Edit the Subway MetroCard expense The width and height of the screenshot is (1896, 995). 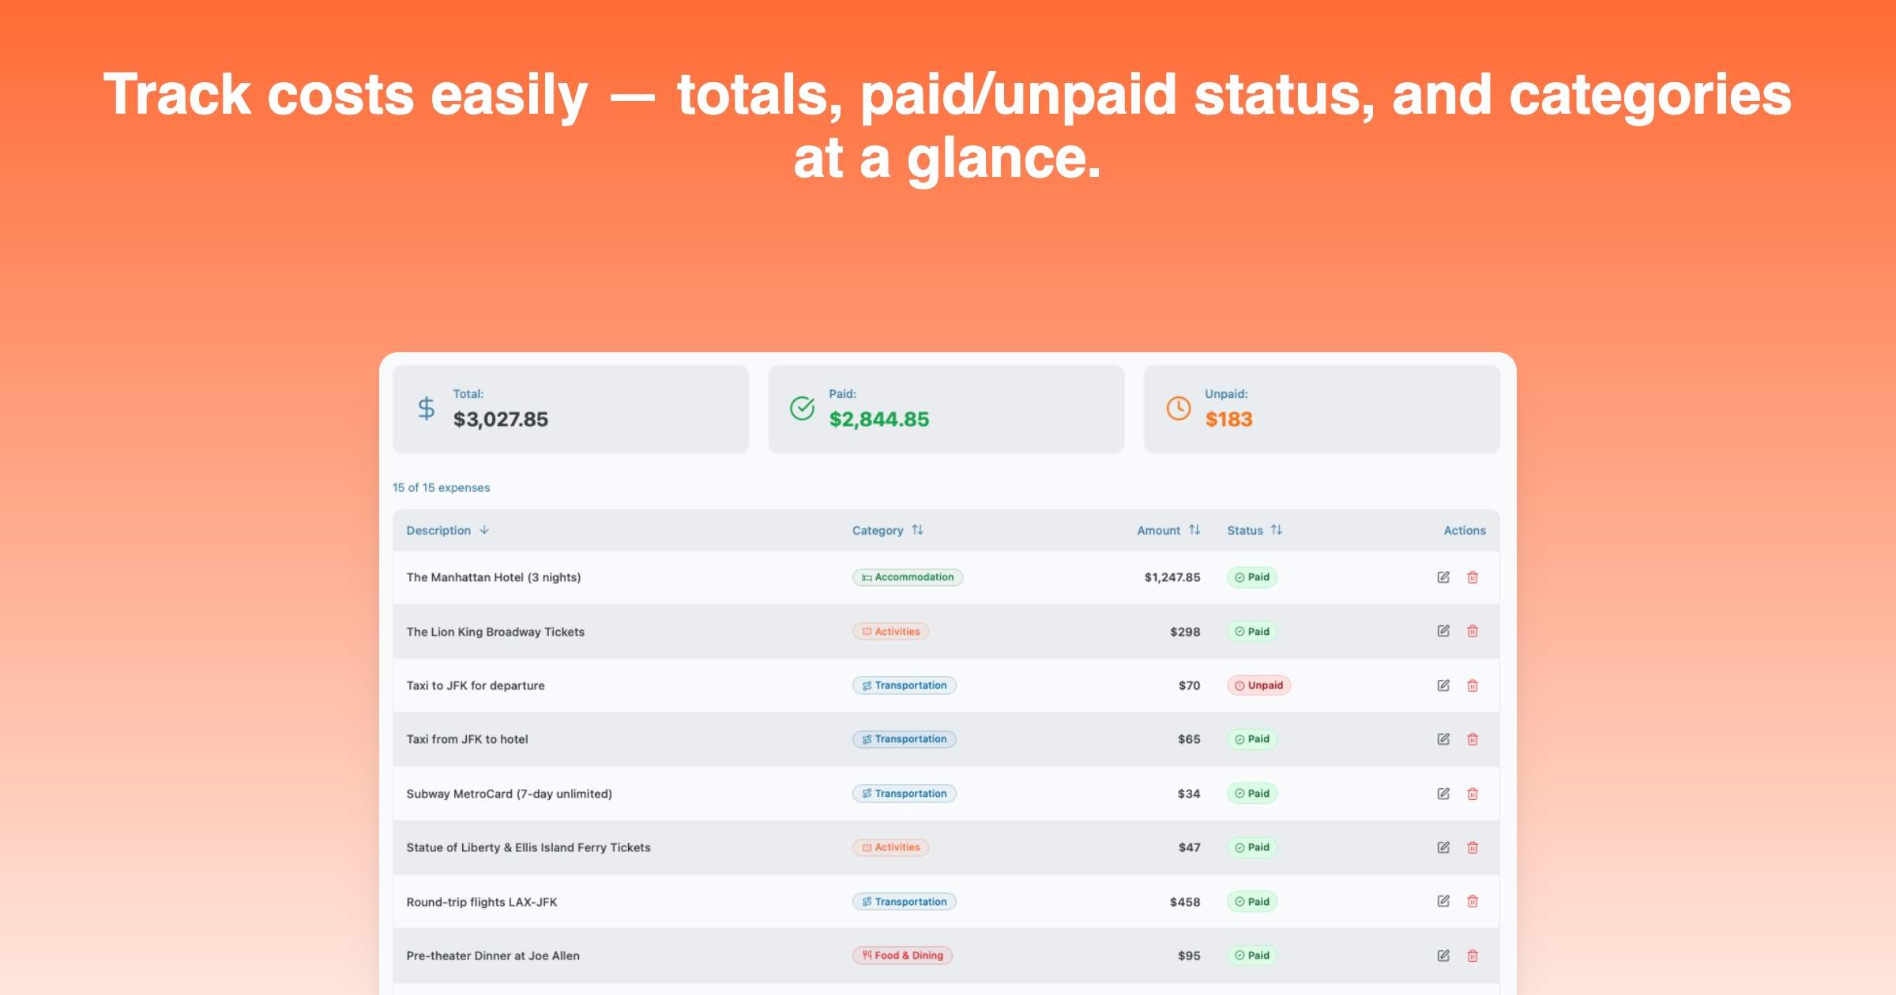[1443, 794]
